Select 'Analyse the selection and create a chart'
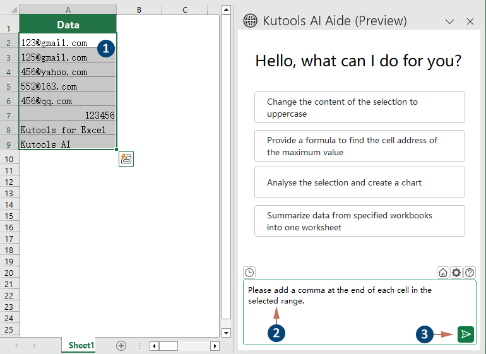This screenshot has width=486, height=354. click(x=359, y=182)
